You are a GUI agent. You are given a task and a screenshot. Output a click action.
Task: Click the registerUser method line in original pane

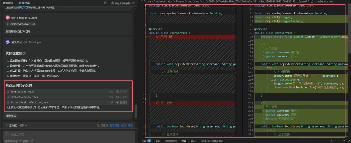195,64
